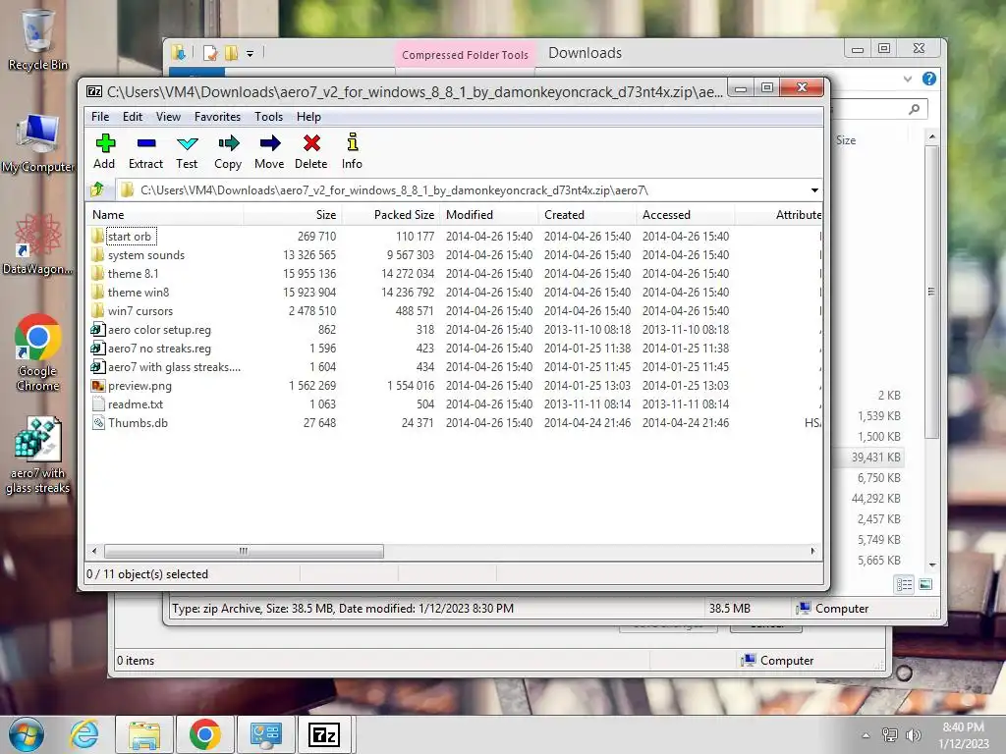The image size is (1006, 754).
Task: Select aero7 no streaks.reg file icon
Action: pos(97,349)
